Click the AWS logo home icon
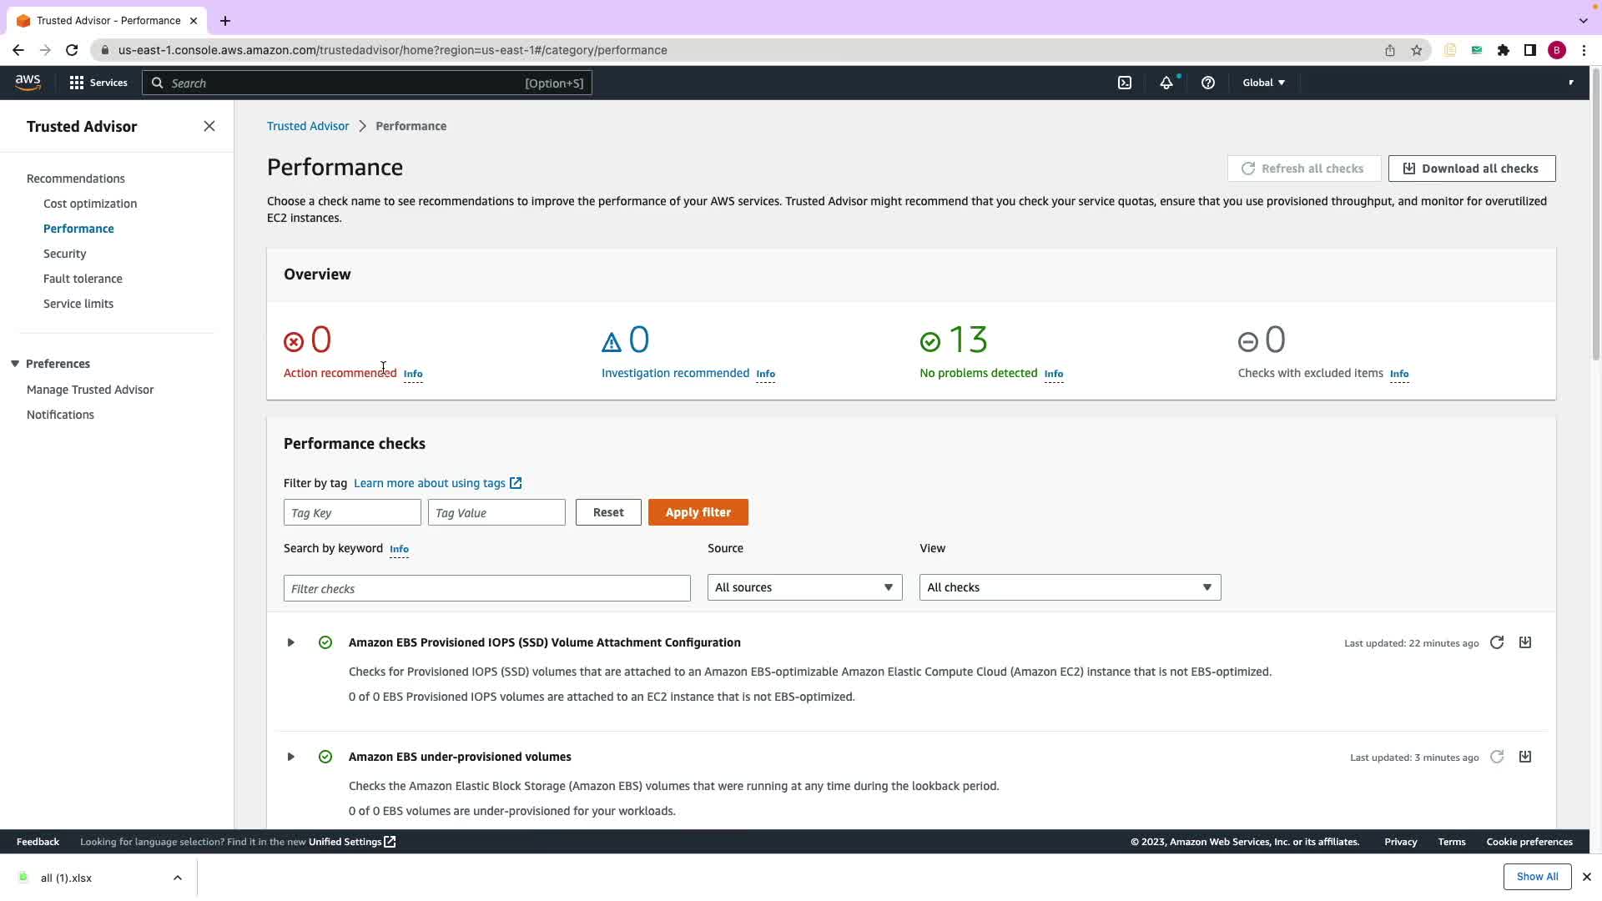The width and height of the screenshot is (1602, 901). click(28, 82)
